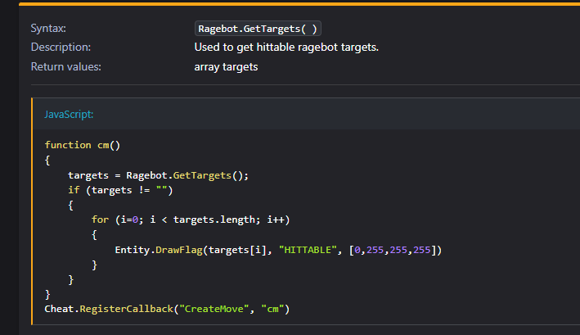Click 'Entity.DrawFlag' in the code

(x=159, y=251)
